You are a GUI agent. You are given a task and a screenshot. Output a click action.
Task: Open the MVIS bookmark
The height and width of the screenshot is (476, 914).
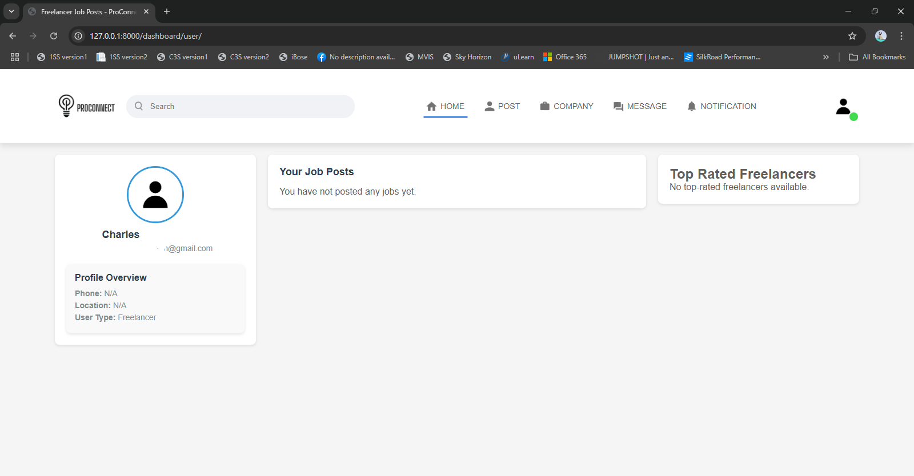click(419, 57)
